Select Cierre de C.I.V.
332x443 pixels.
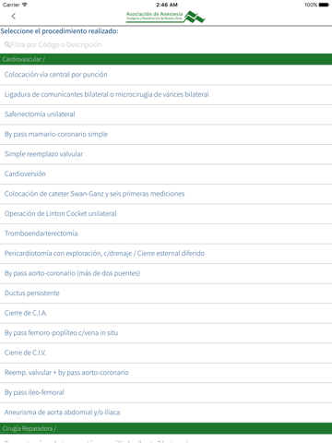click(166, 353)
